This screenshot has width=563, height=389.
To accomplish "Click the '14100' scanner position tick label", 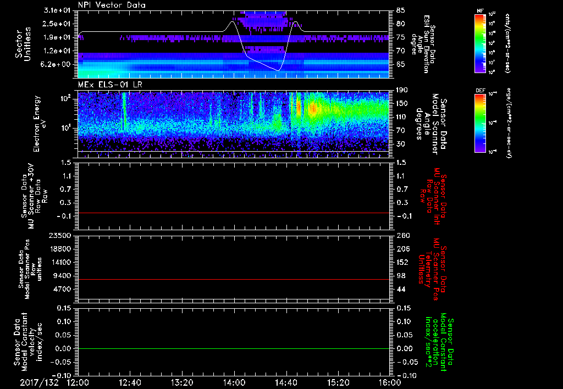I will coord(59,262).
